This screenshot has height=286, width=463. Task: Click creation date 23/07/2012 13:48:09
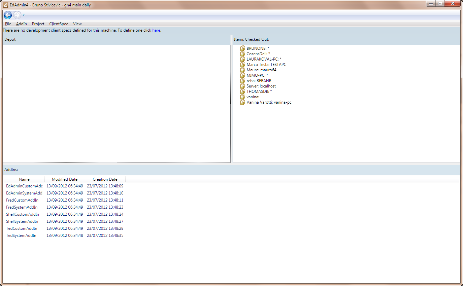(x=105, y=186)
